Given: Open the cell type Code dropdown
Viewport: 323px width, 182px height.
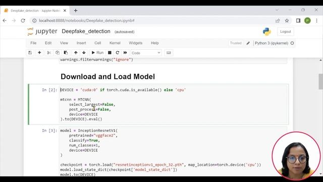Looking at the screenshot, I should pos(146,53).
